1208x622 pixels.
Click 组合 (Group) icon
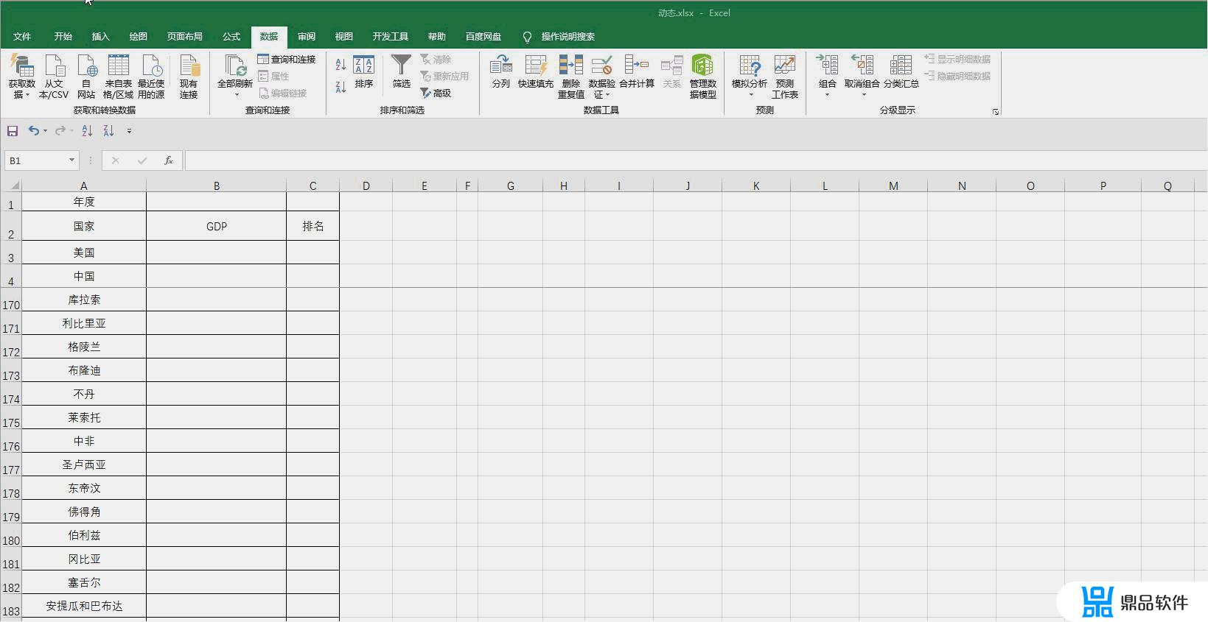(828, 66)
